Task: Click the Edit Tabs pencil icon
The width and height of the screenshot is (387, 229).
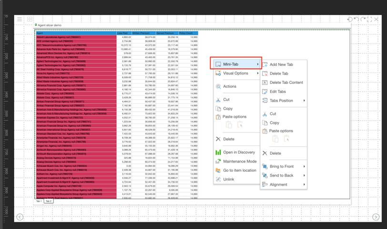Action: (265, 92)
